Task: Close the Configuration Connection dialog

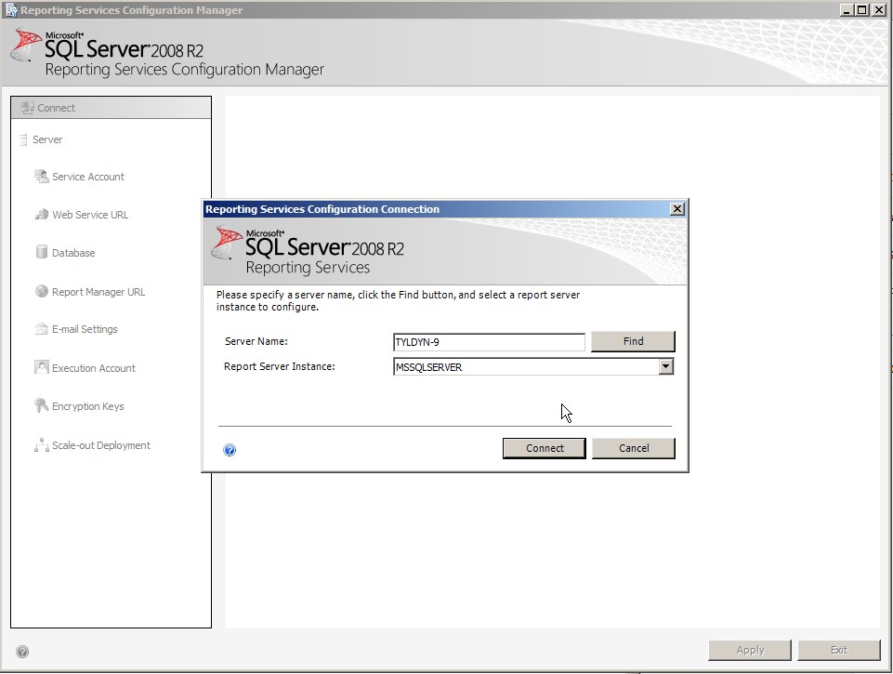Action: point(677,209)
